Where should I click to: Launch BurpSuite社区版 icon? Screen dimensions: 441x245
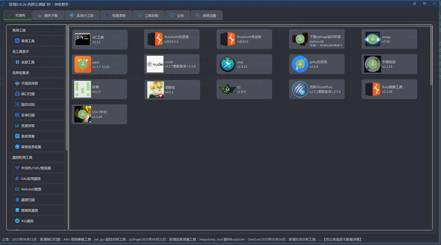pyautogui.click(x=155, y=39)
